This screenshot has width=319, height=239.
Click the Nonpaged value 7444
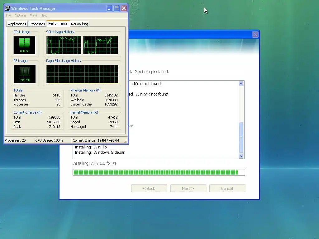[114, 127]
